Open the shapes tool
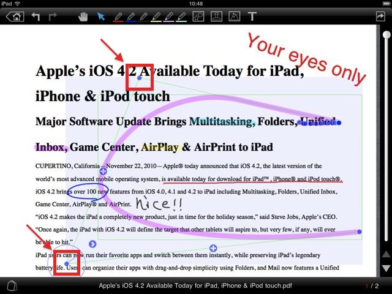 [198, 17]
